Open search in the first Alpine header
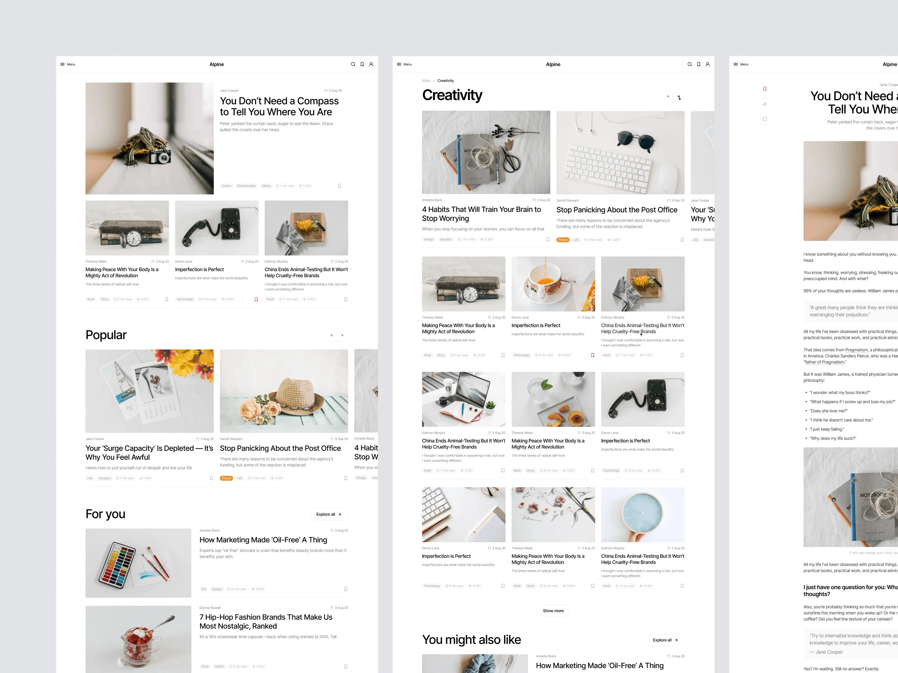Image resolution: width=898 pixels, height=673 pixels. pos(353,64)
